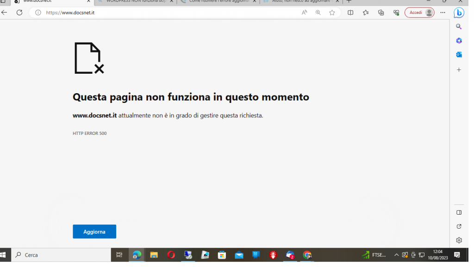Switch to Come risolvere l'errore tab
The width and height of the screenshot is (474, 267).
click(218, 1)
